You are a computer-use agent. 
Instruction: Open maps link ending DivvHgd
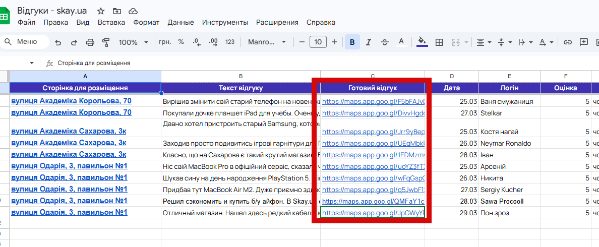(373, 113)
